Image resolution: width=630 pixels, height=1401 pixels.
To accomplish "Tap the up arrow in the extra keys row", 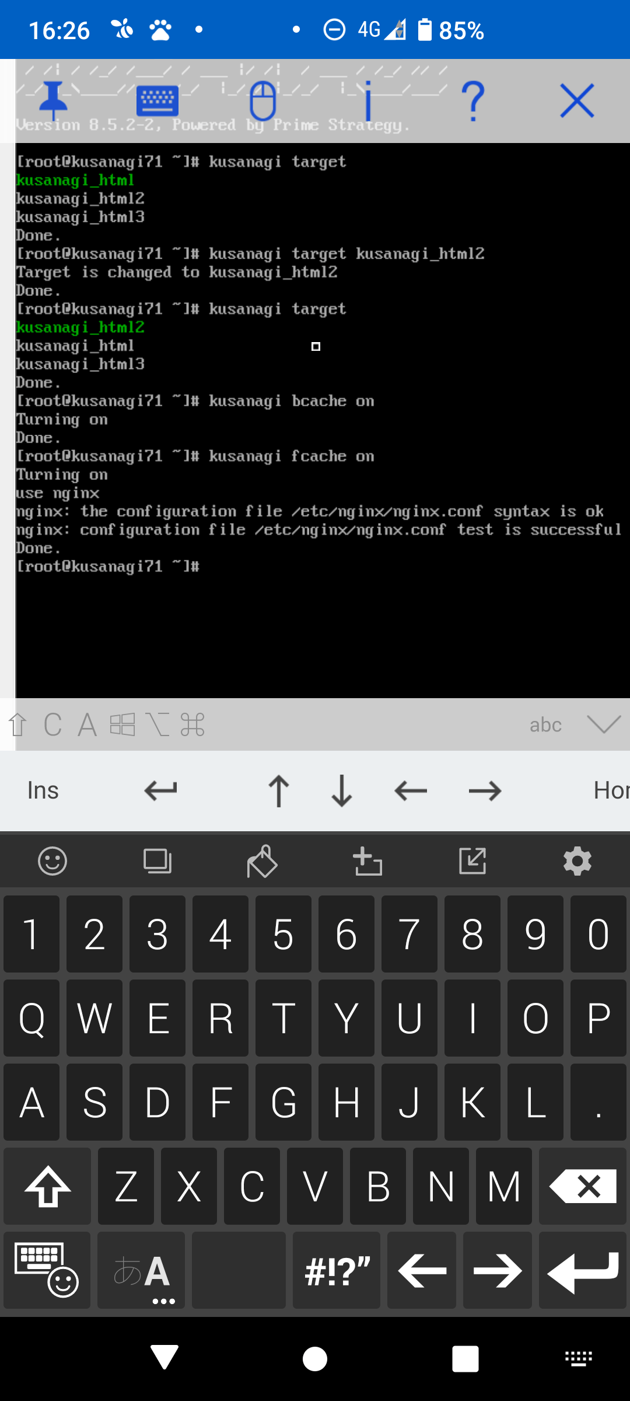I will 279,790.
